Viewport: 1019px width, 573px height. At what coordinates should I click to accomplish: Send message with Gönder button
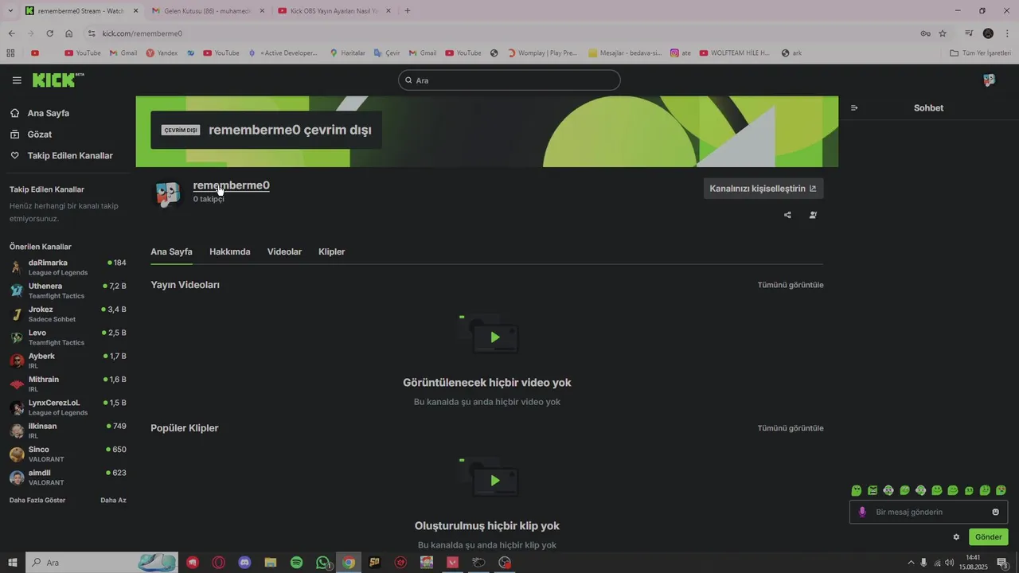click(x=989, y=537)
